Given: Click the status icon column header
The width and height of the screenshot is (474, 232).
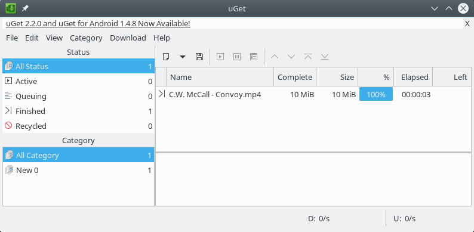Looking at the screenshot, I should click(x=161, y=77).
